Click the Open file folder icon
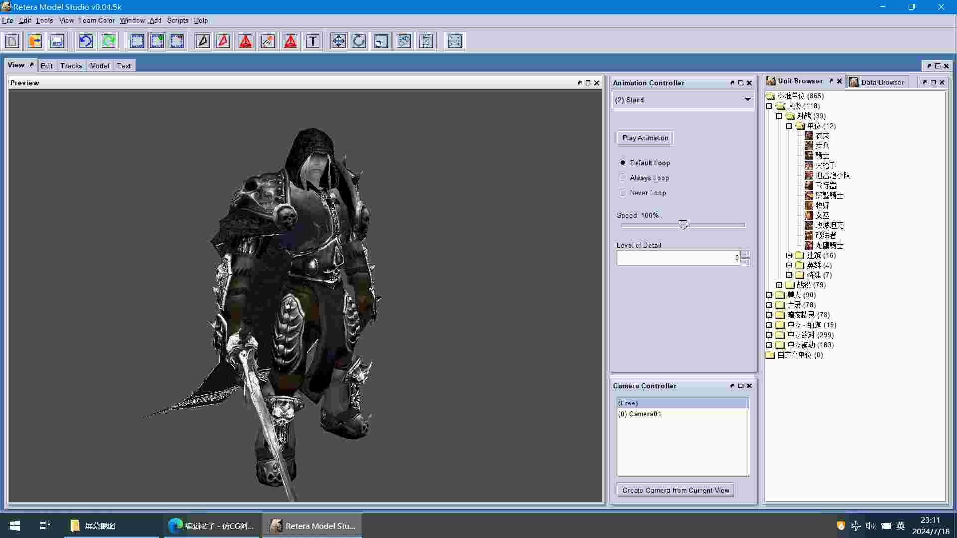 35,41
